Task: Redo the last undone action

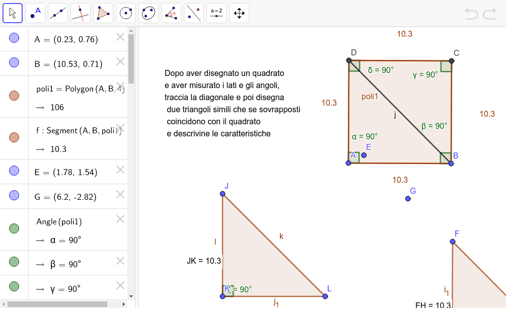Action: pos(490,14)
